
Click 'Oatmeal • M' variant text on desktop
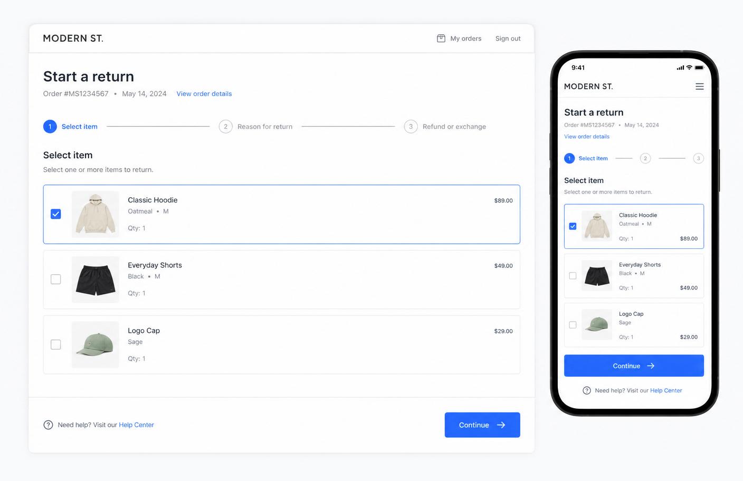pos(148,211)
